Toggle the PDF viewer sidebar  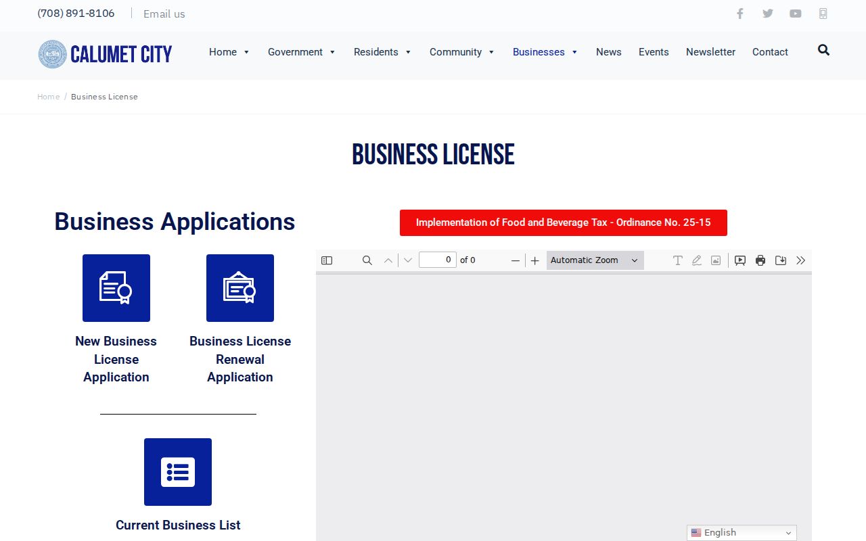click(x=327, y=260)
